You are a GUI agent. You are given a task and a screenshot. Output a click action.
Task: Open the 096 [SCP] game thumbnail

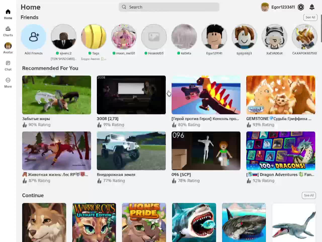pyautogui.click(x=206, y=151)
